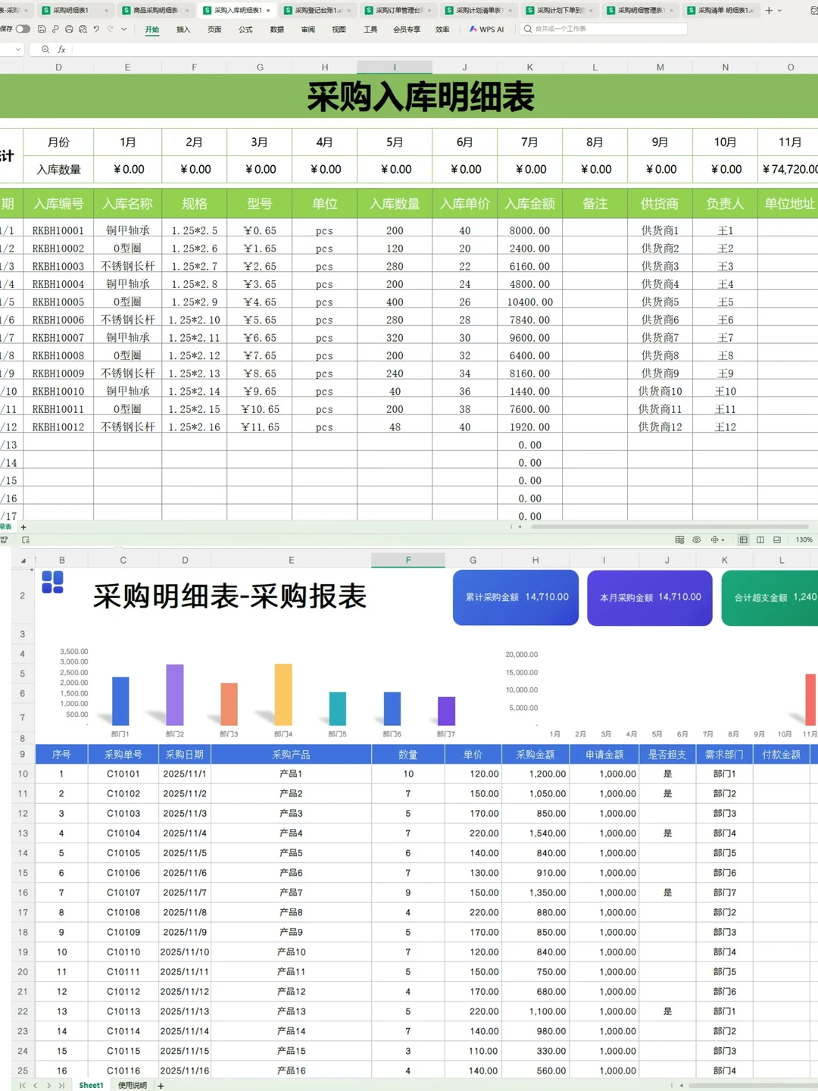Open the 页面 ribbon tab
The image size is (818, 1091).
tap(214, 30)
